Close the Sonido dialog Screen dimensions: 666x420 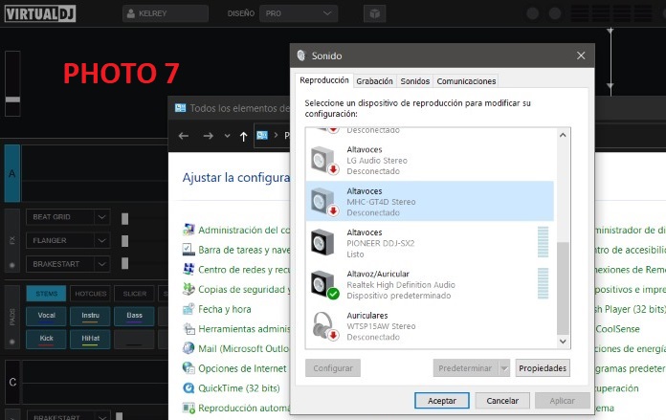tap(581, 55)
